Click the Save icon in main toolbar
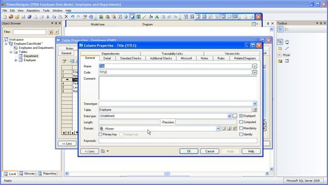The width and height of the screenshot is (328, 185). (x=23, y=17)
